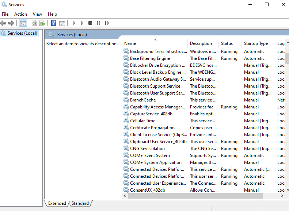Select the CNG Key Isolation service
The image size is (289, 211).
point(147,149)
